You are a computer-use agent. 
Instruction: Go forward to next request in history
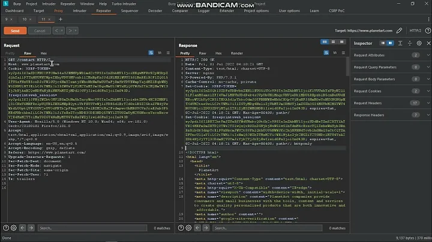click(x=70, y=31)
